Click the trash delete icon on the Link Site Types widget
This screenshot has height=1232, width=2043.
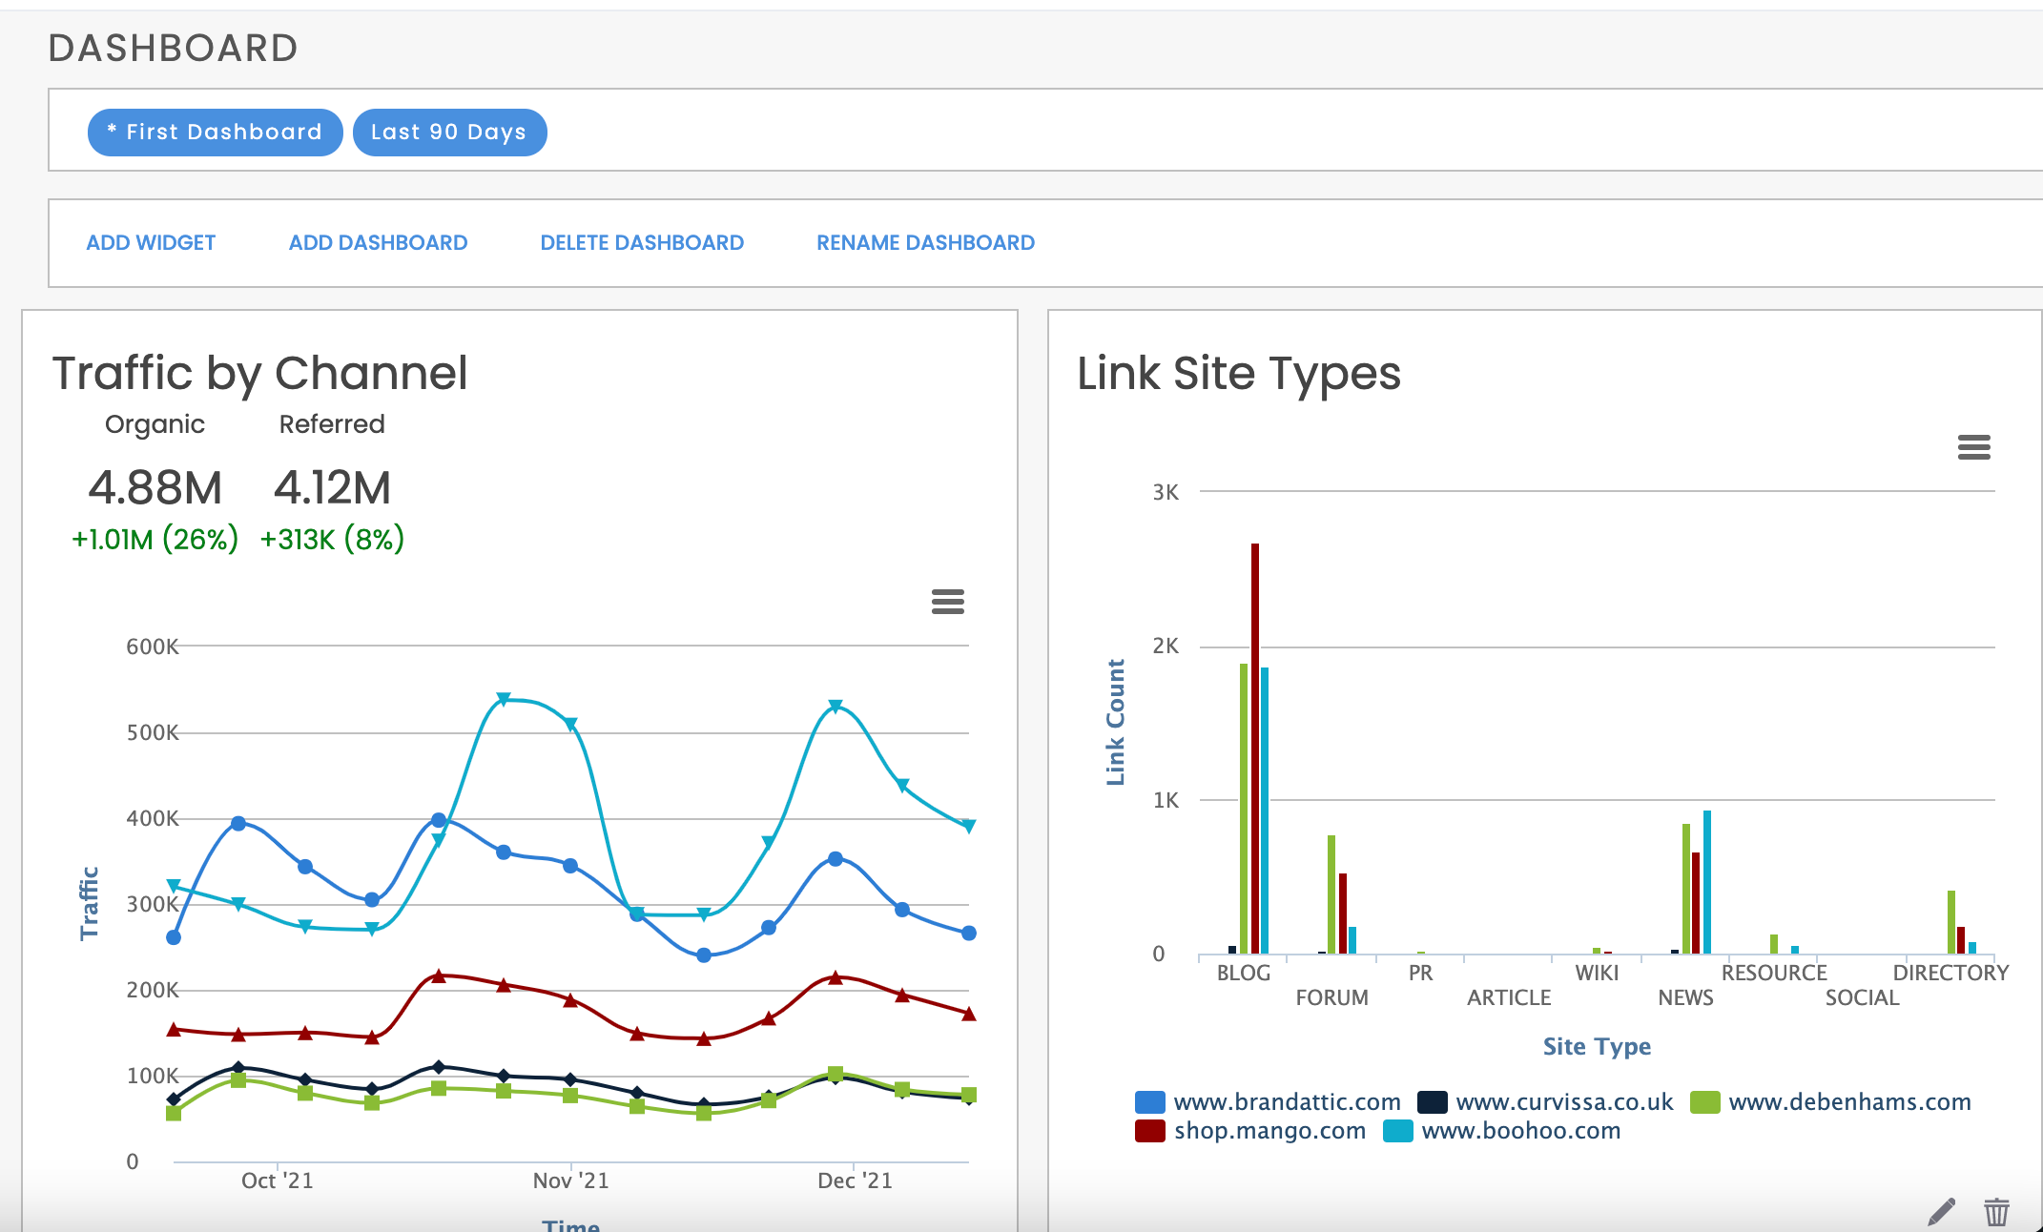coord(1996,1212)
